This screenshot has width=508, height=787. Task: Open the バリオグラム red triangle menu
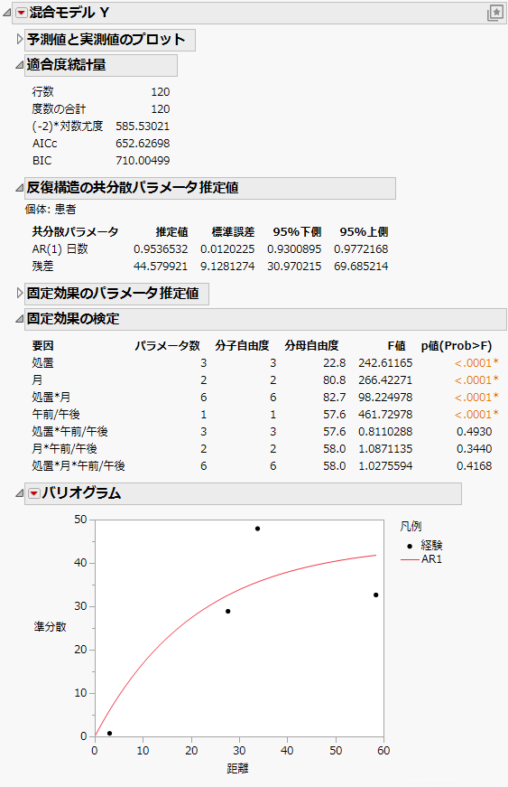[33, 494]
